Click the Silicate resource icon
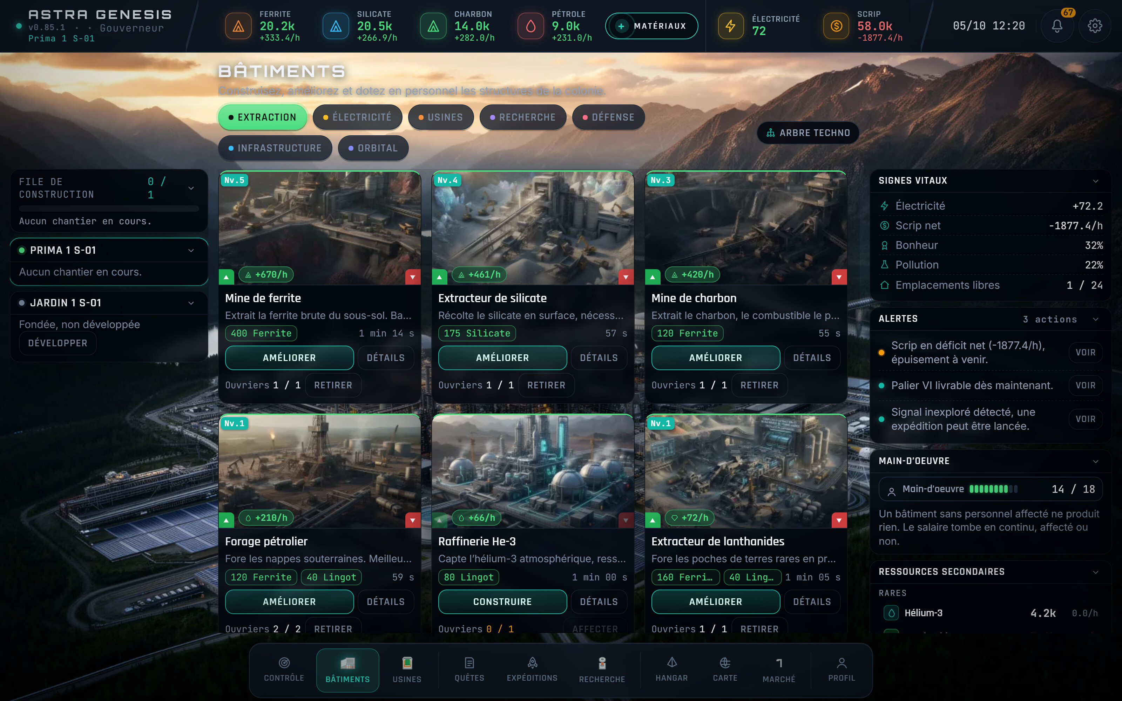Viewport: 1122px width, 701px height. 336,26
